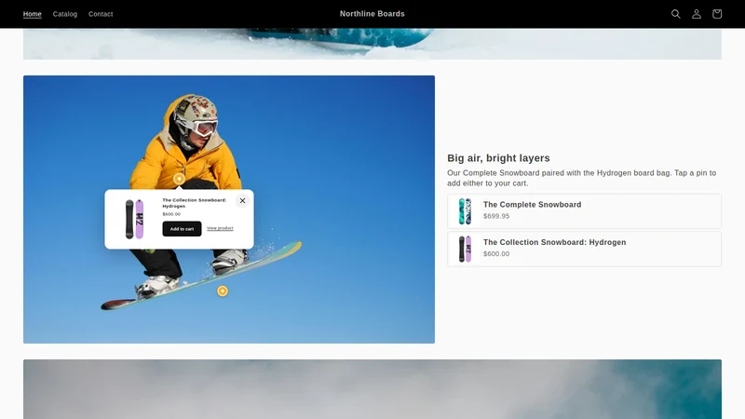Close the Hydrogen product popup

242,200
